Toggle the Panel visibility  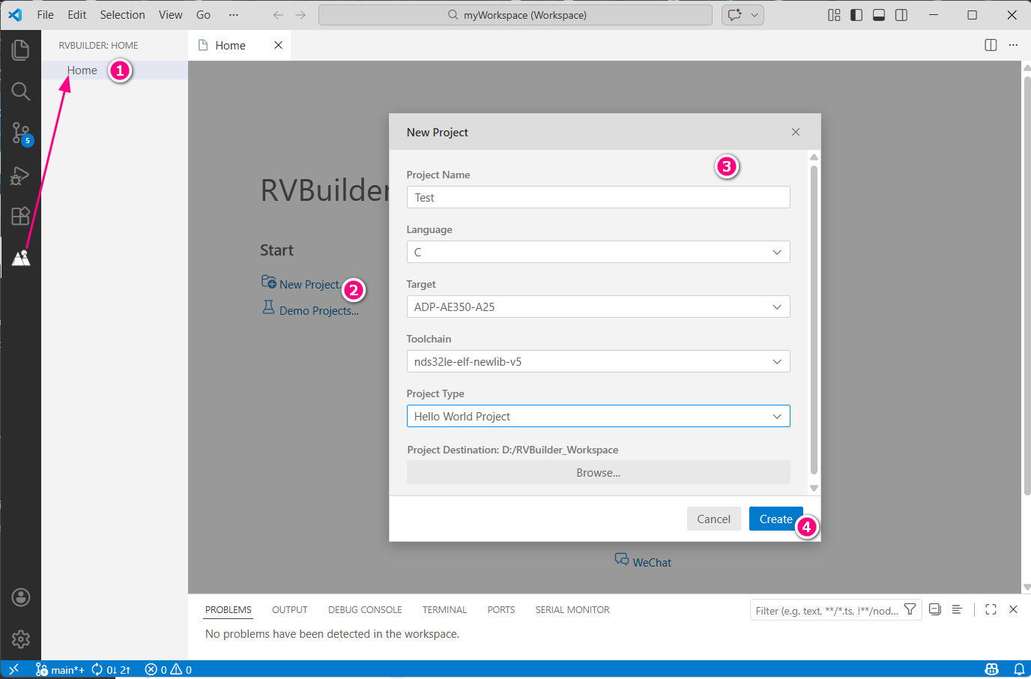(878, 14)
